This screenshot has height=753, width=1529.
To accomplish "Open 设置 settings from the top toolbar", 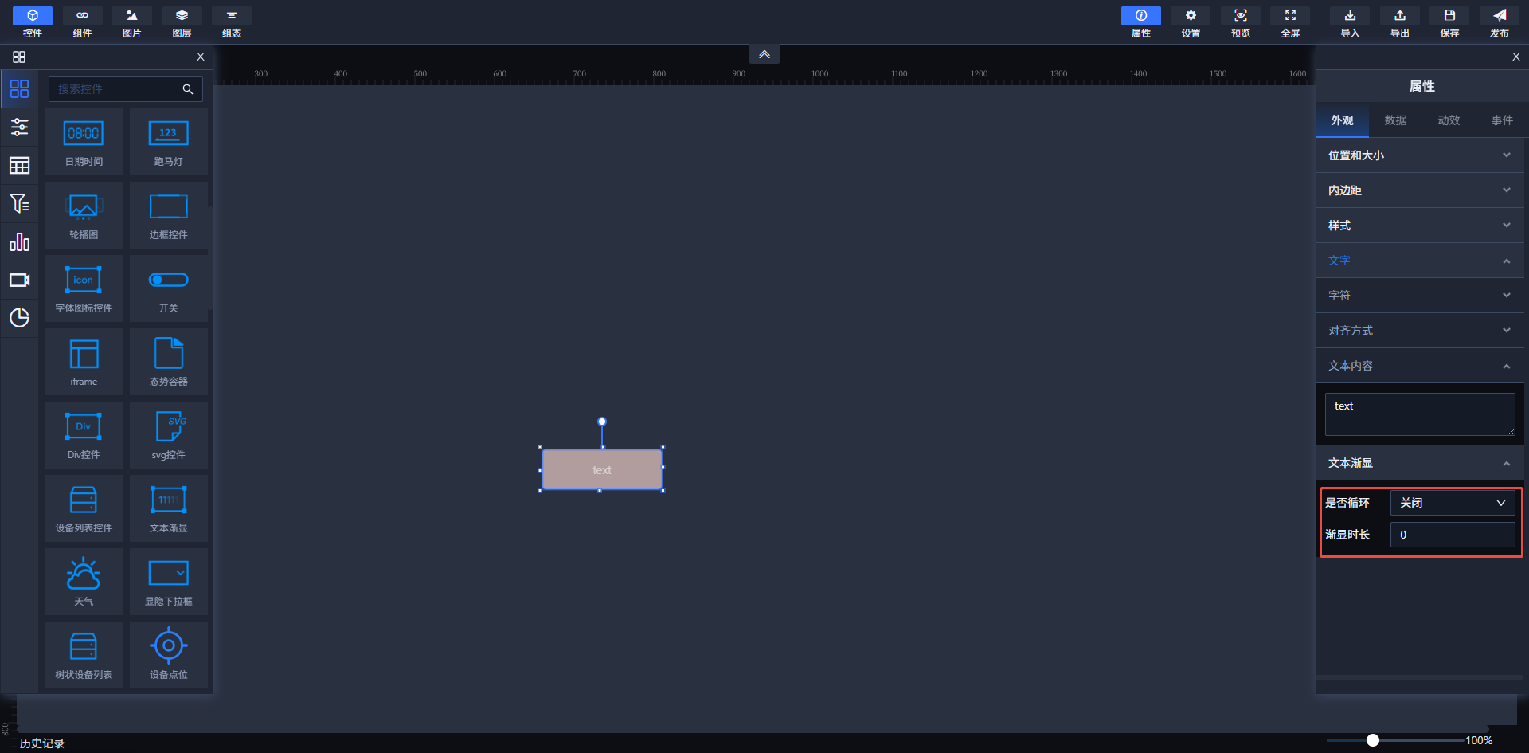I will (1191, 22).
